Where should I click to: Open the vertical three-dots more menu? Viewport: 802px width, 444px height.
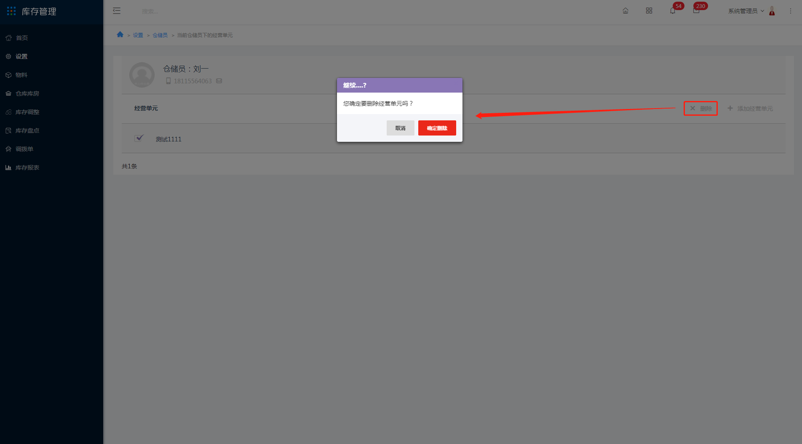(x=791, y=11)
